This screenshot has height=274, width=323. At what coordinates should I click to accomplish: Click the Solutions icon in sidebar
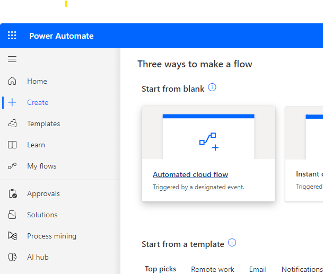click(x=12, y=215)
